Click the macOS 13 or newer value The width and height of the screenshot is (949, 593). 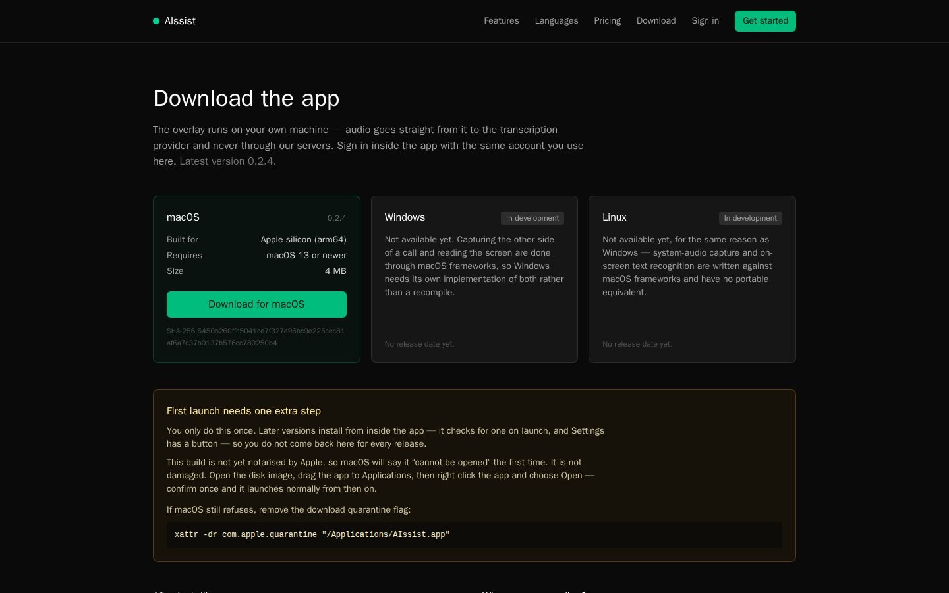pos(306,256)
